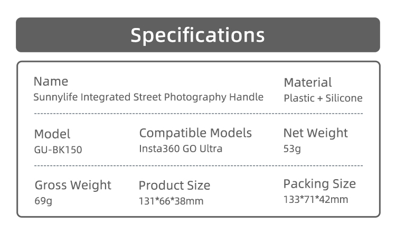The image size is (396, 232).
Task: Click the Gross Weight label
Action: [73, 185]
